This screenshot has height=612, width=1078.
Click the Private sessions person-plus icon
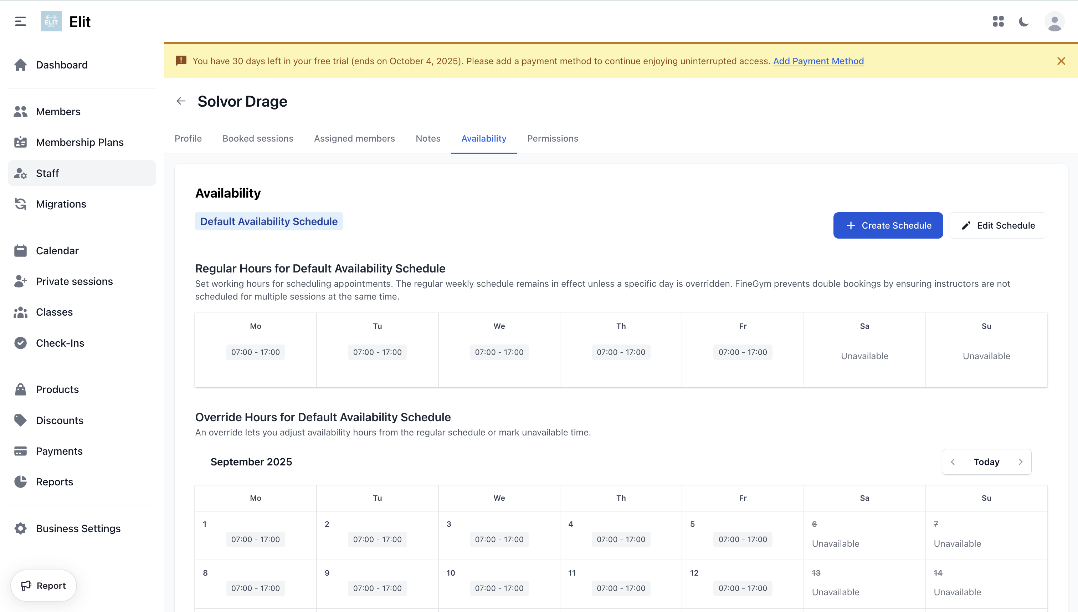pos(20,281)
